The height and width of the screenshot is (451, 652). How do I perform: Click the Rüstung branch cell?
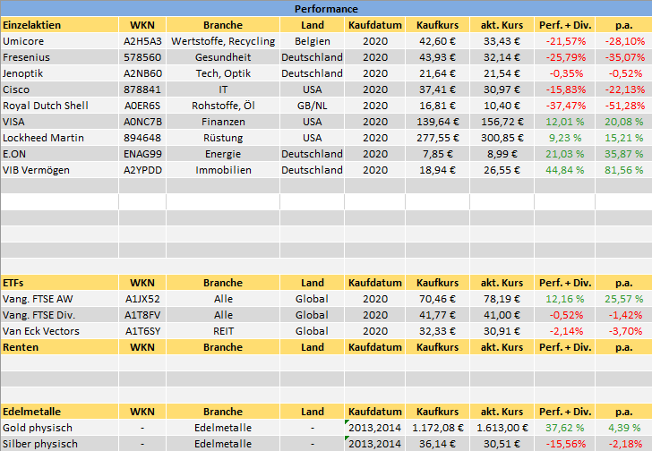coord(223,138)
